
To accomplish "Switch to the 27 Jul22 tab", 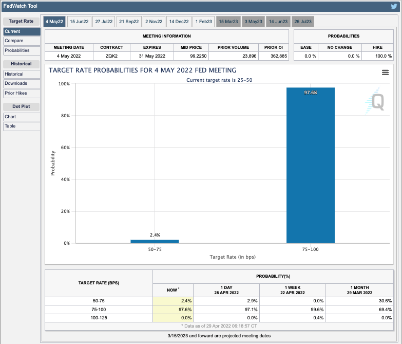I will point(104,22).
